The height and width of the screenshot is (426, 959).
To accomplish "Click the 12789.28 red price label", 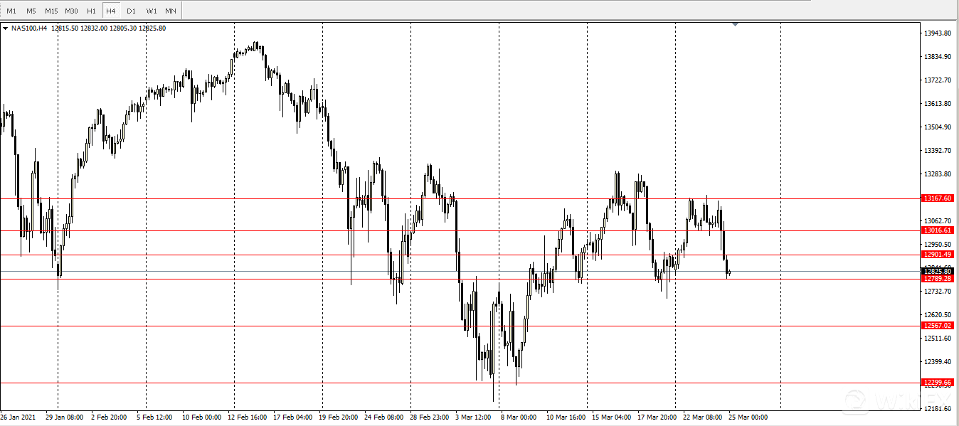I will (x=938, y=279).
